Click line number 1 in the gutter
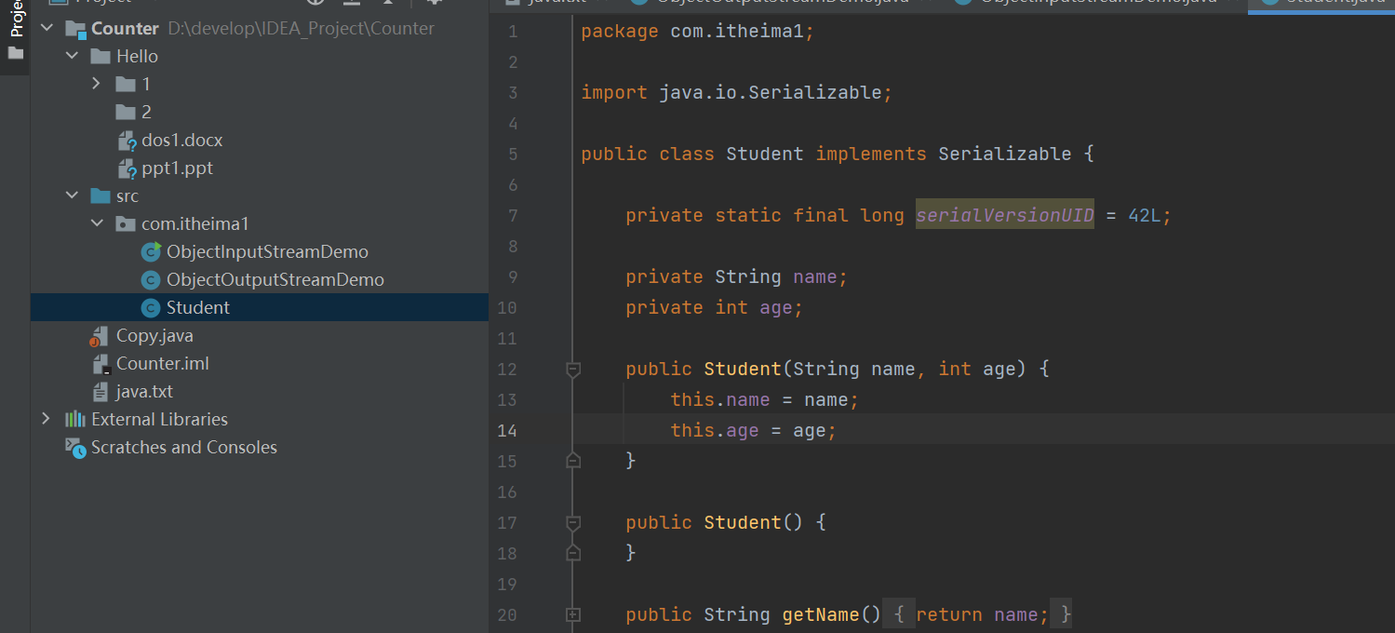Image resolution: width=1395 pixels, height=633 pixels. click(513, 32)
